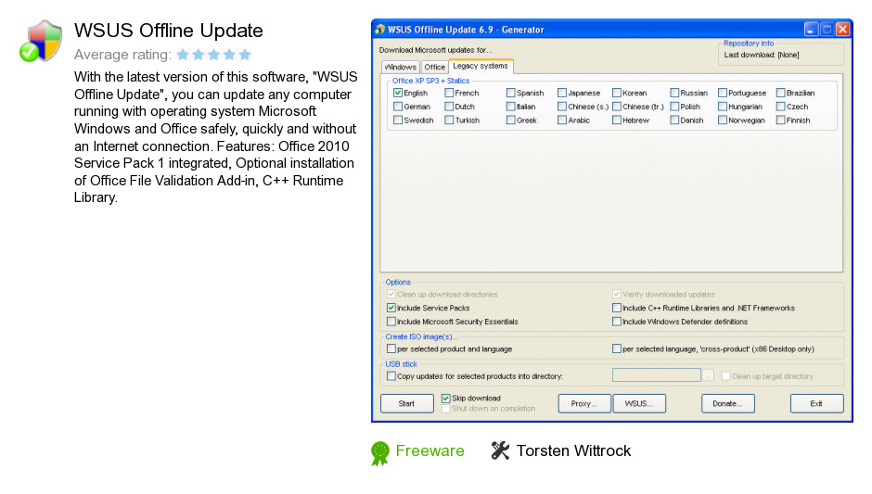This screenshot has height=494, width=872.
Task: Minimize the Generator window
Action: pyautogui.click(x=812, y=29)
